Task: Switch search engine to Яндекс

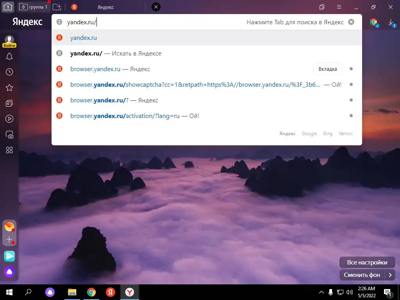Action: coord(287,134)
